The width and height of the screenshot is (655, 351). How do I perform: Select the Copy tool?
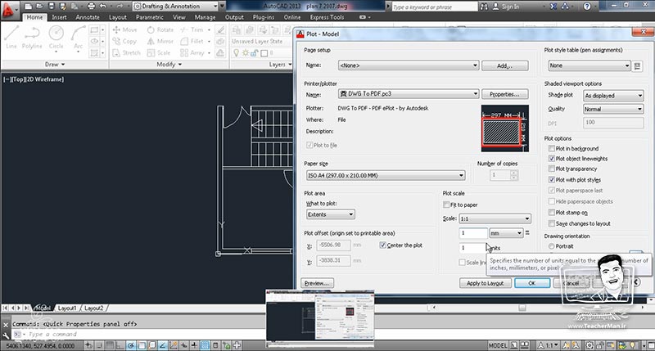point(125,42)
